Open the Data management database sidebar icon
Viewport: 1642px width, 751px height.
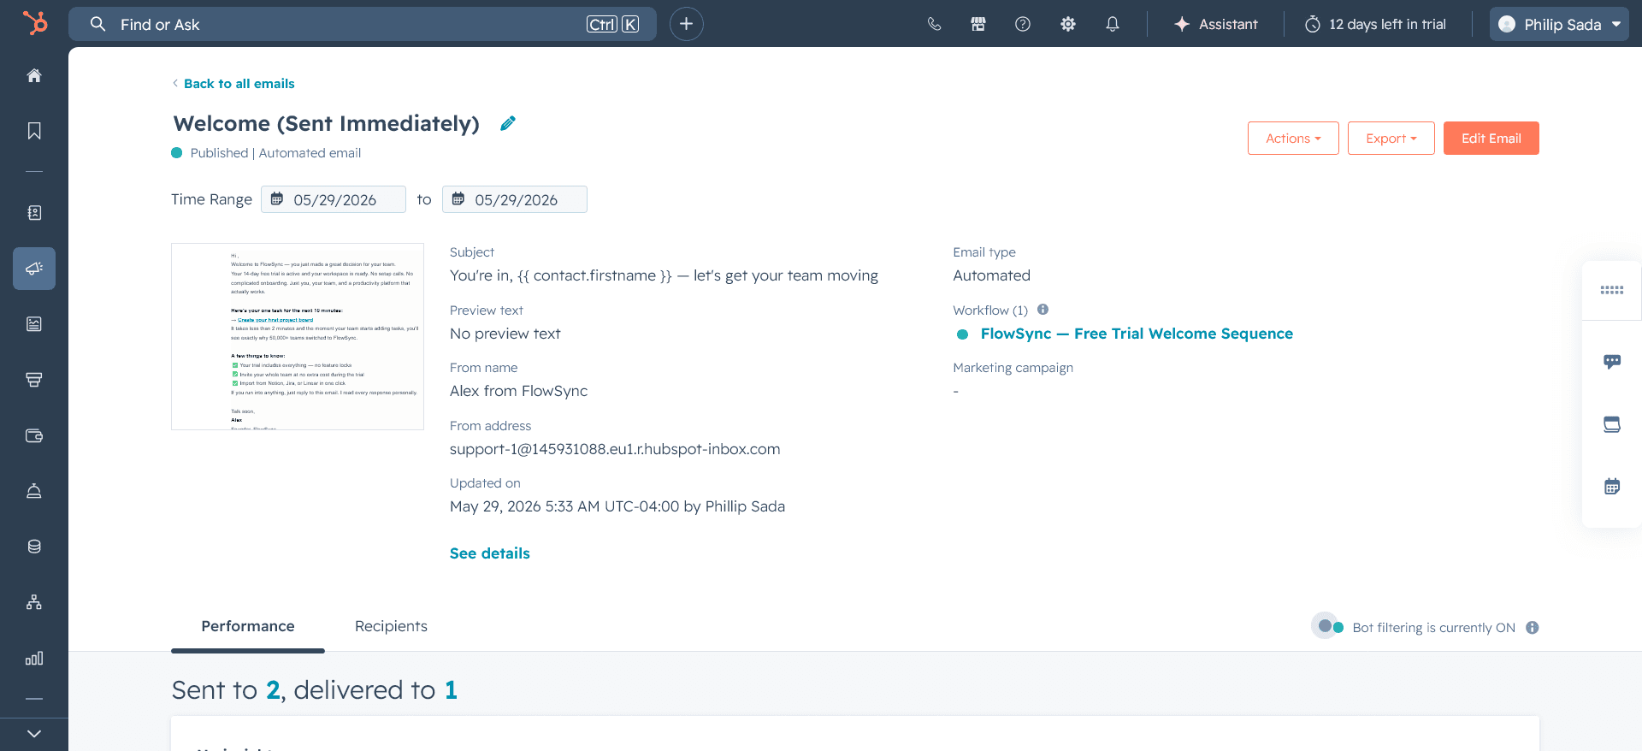(34, 547)
